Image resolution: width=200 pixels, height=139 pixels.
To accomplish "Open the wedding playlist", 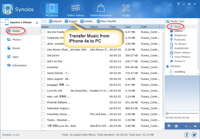I will tap(178, 72).
